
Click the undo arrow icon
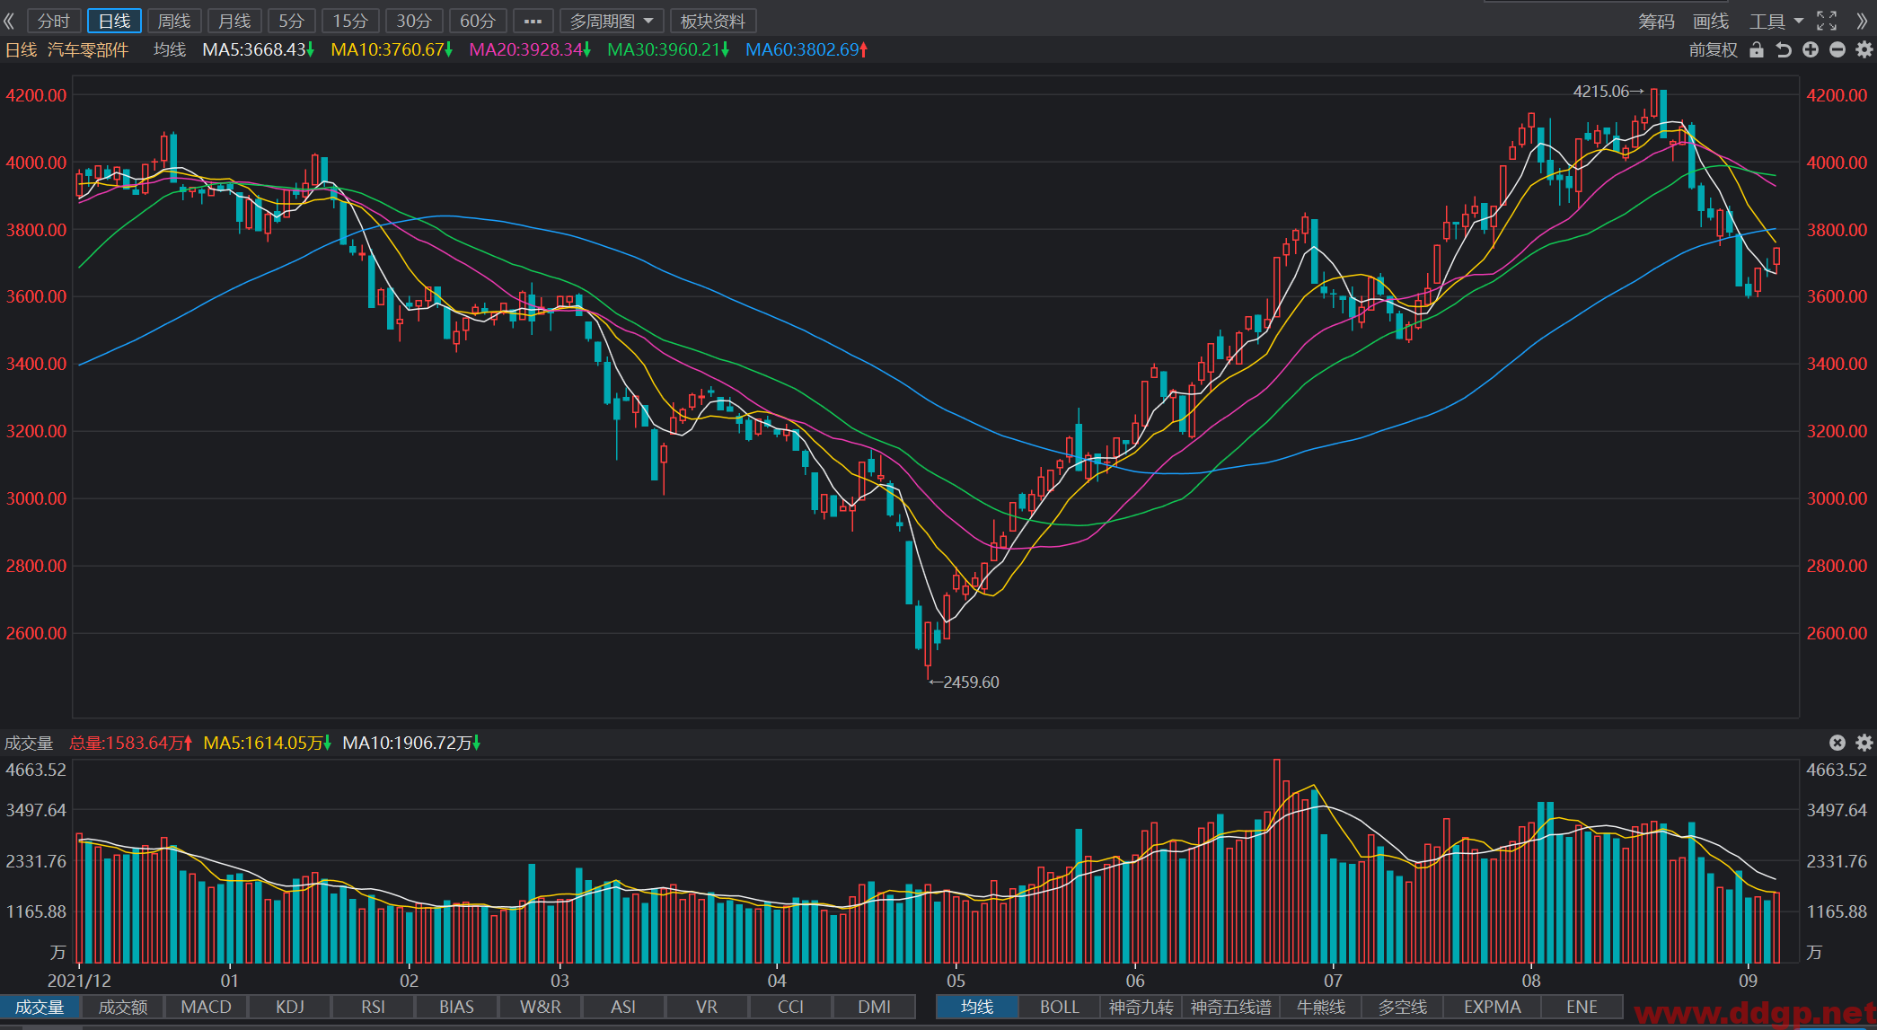[x=1784, y=50]
